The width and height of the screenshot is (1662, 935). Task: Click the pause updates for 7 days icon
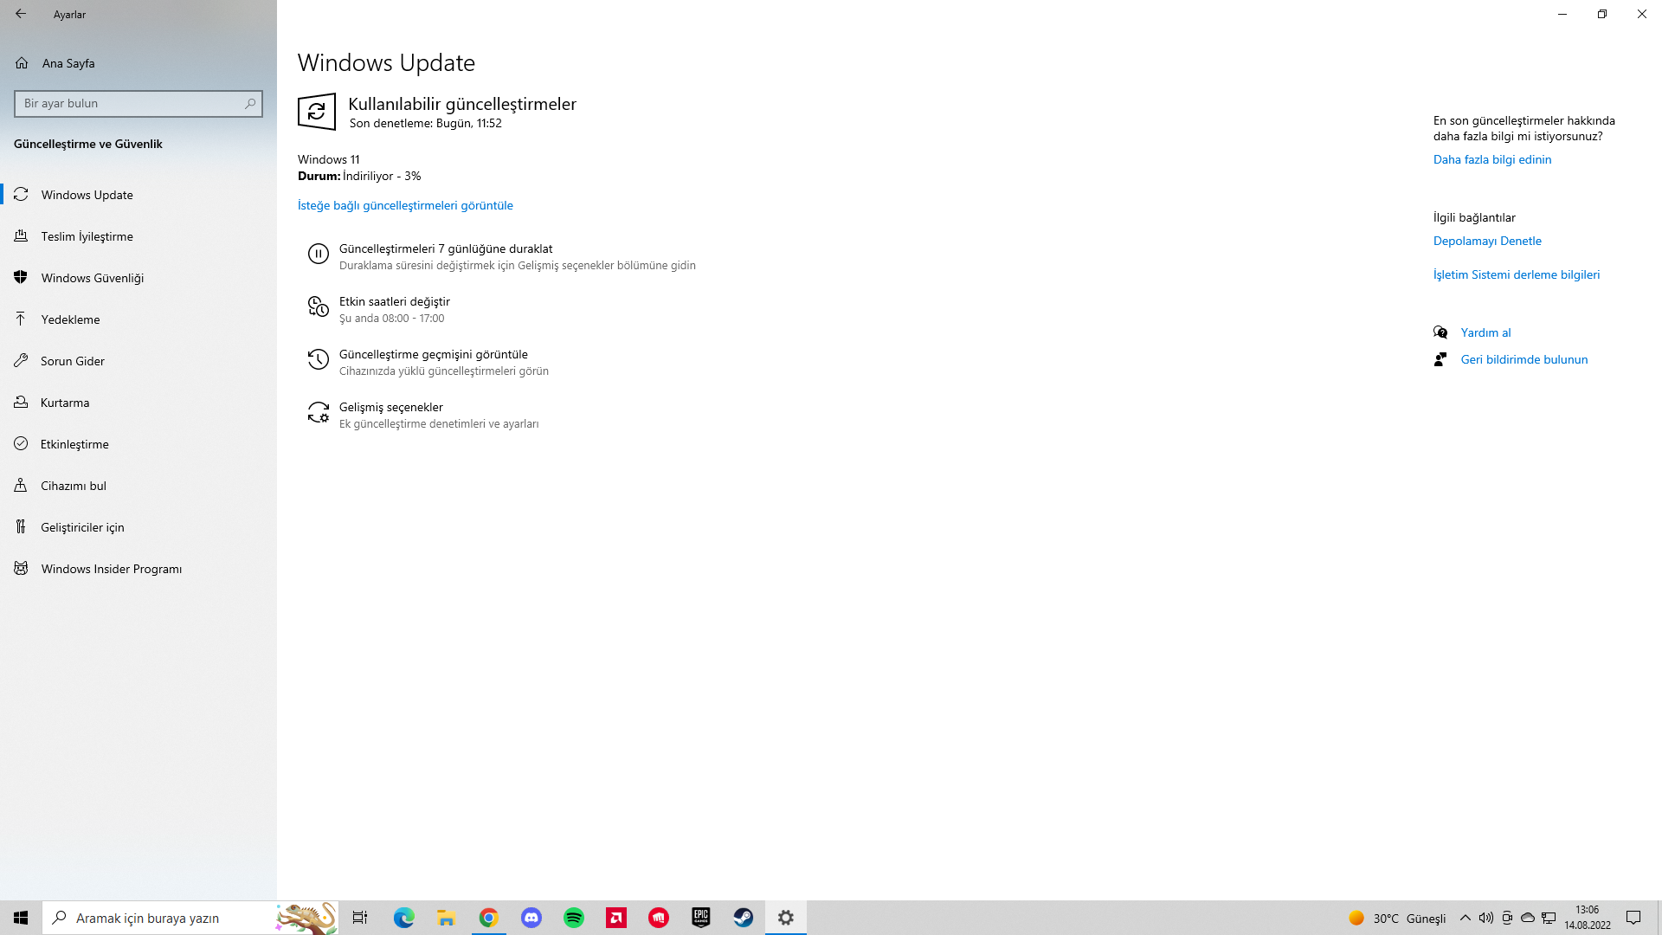[318, 254]
